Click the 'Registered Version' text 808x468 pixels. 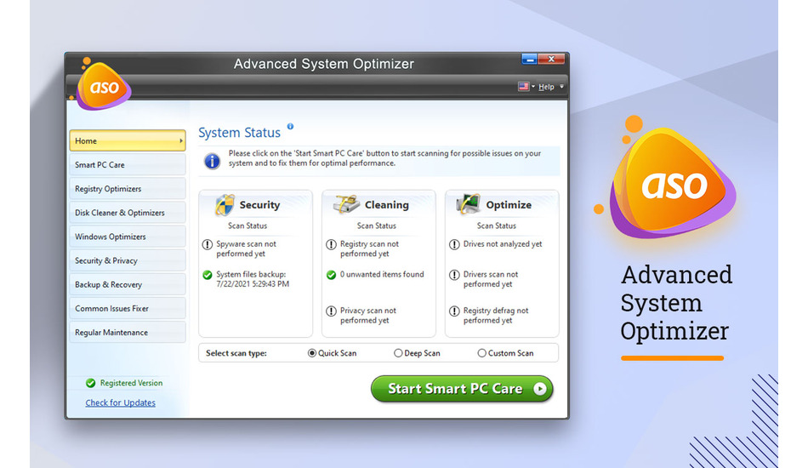click(131, 383)
